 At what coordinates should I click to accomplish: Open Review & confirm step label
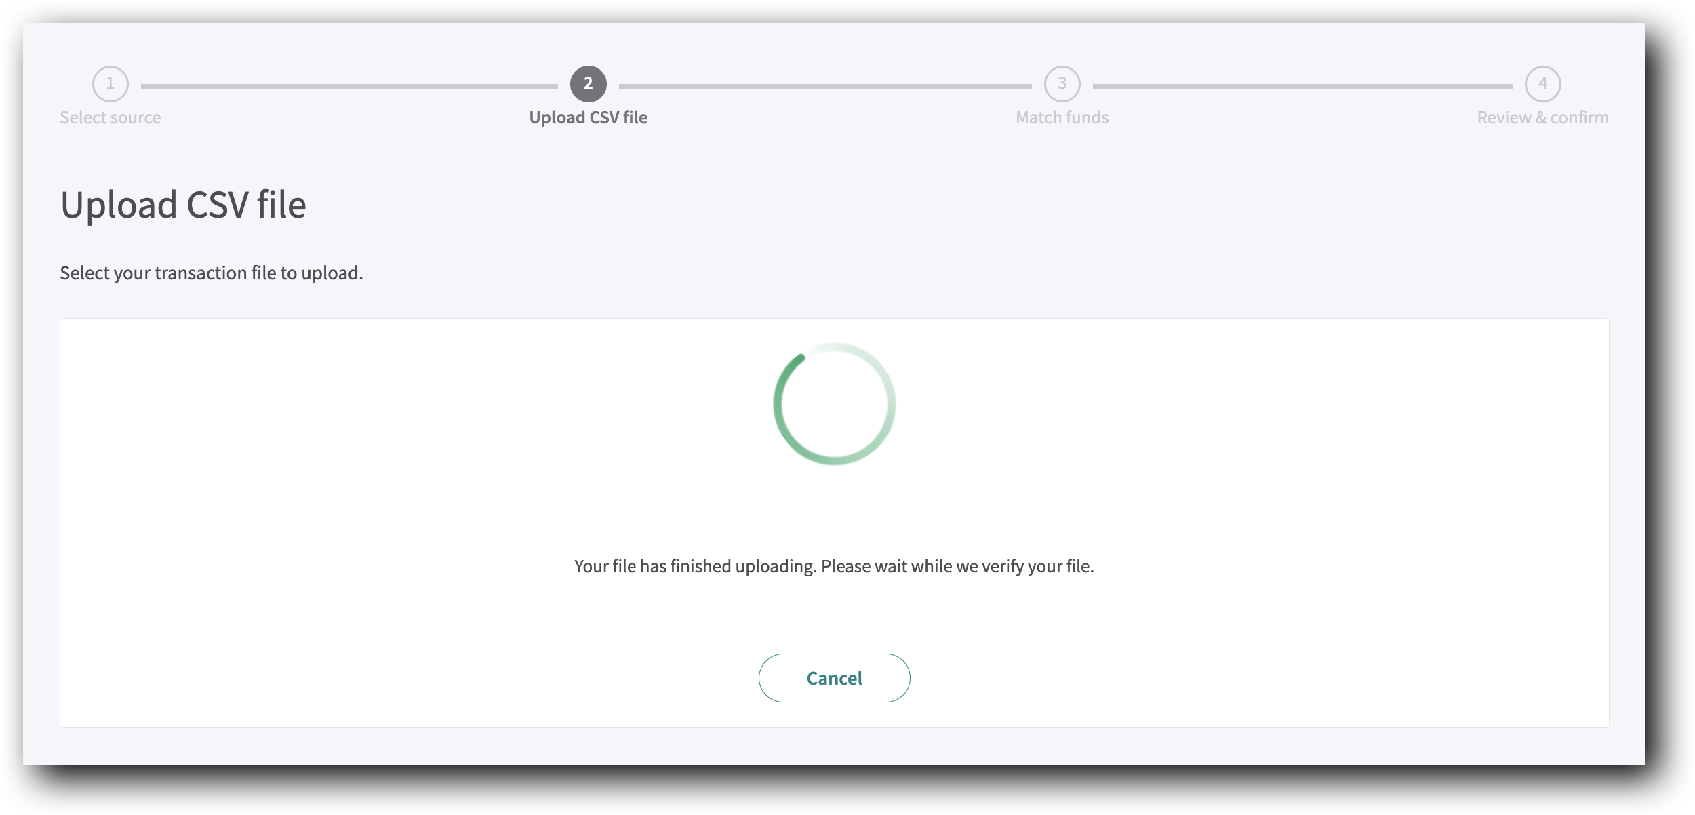click(x=1543, y=117)
